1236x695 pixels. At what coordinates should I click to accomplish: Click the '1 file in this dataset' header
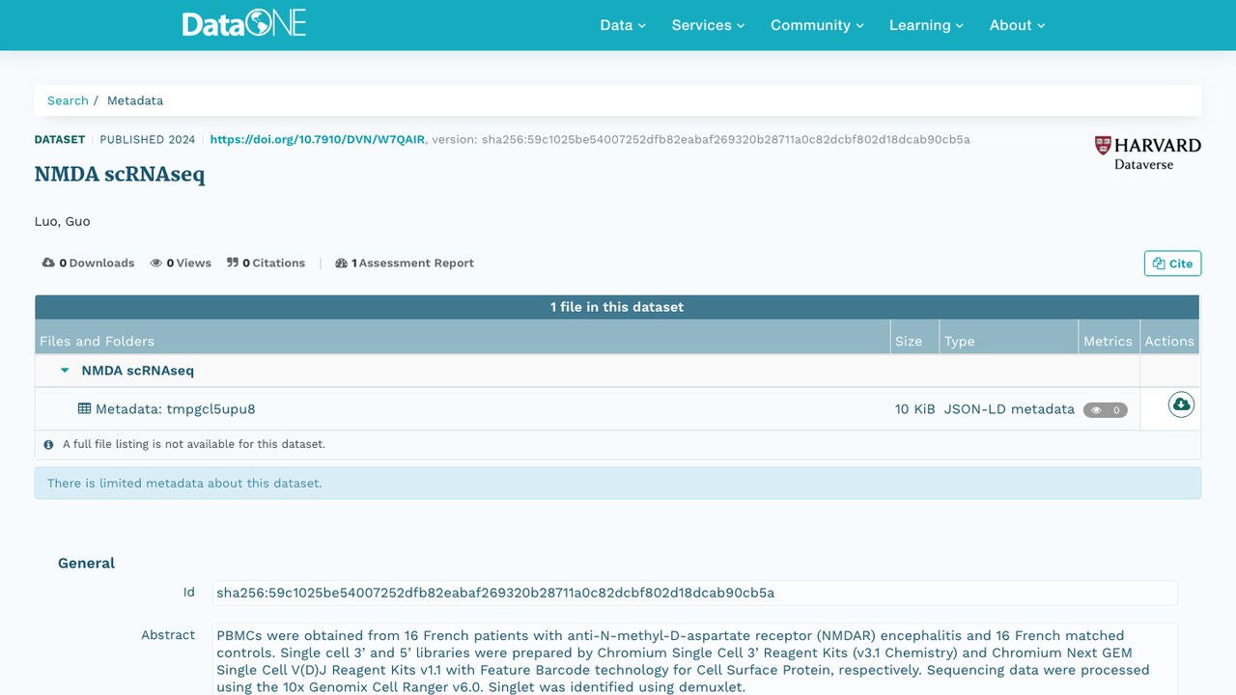click(x=617, y=307)
